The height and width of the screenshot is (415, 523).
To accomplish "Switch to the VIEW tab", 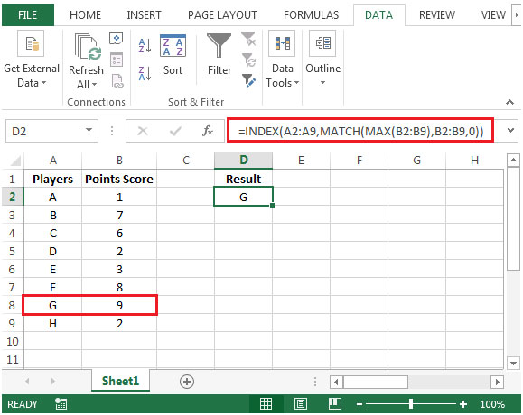I will click(493, 15).
